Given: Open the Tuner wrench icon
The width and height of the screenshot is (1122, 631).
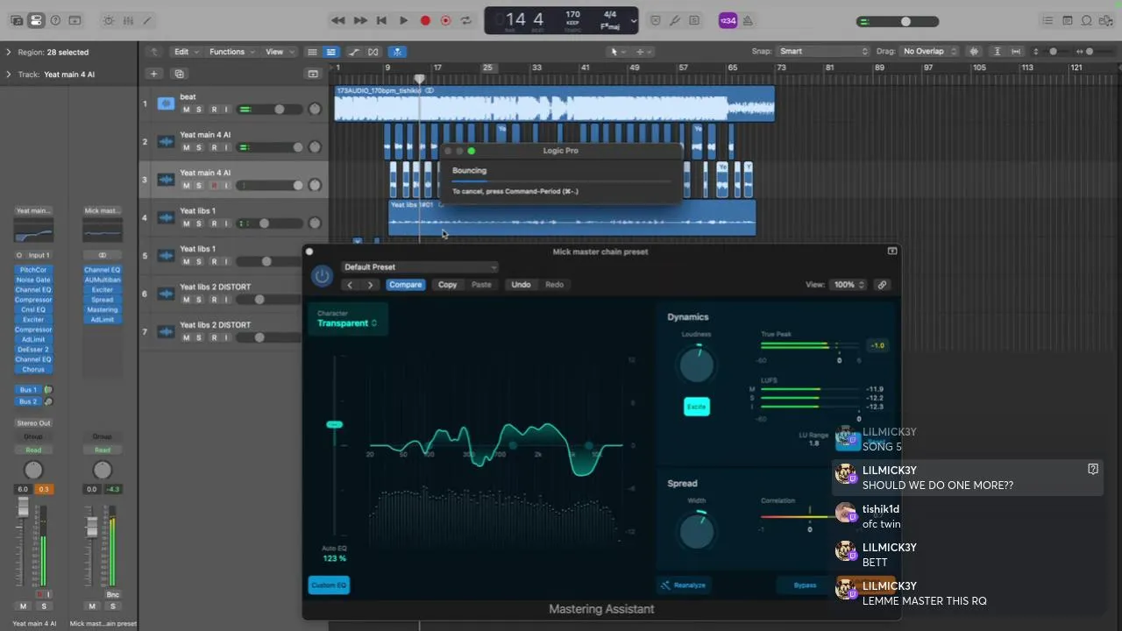Looking at the screenshot, I should [675, 20].
